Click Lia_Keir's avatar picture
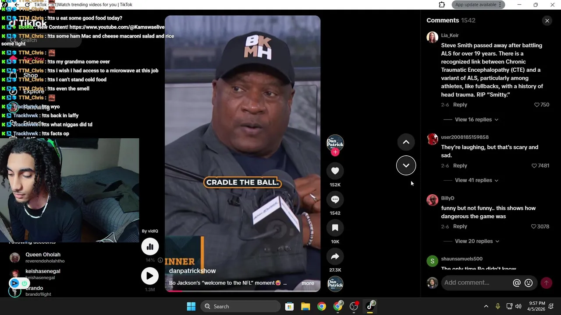Screen dimensions: 561x315 tap(432, 37)
